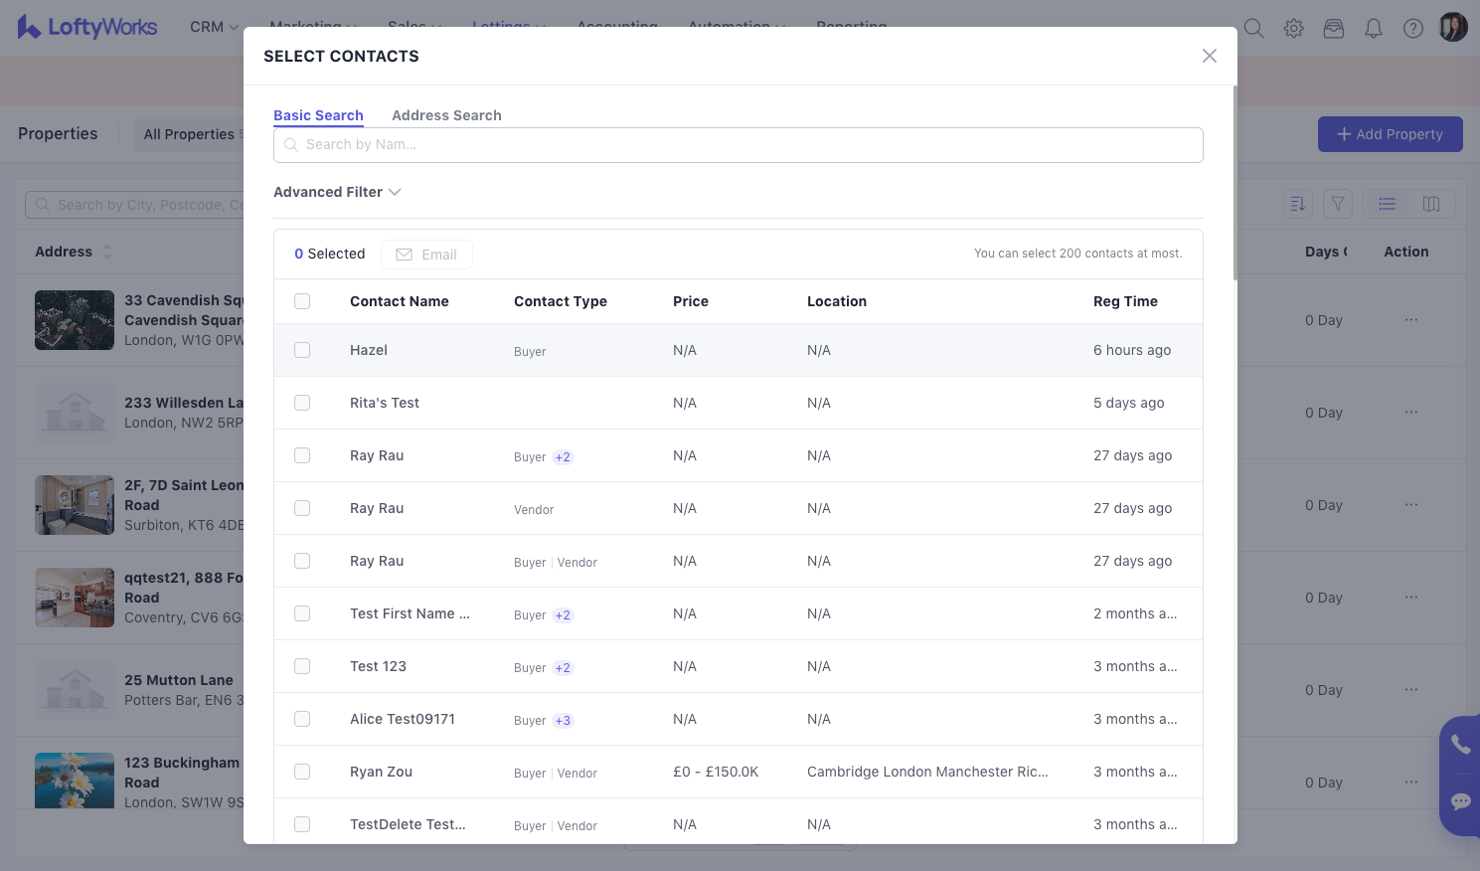Open the CRM dropdown menu
The height and width of the screenshot is (871, 1480).
(214, 27)
